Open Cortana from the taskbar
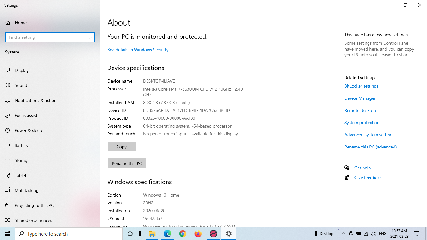Image resolution: width=427 pixels, height=240 pixels. (130, 234)
